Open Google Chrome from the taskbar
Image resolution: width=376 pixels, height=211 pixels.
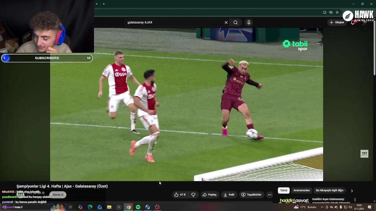(128, 207)
